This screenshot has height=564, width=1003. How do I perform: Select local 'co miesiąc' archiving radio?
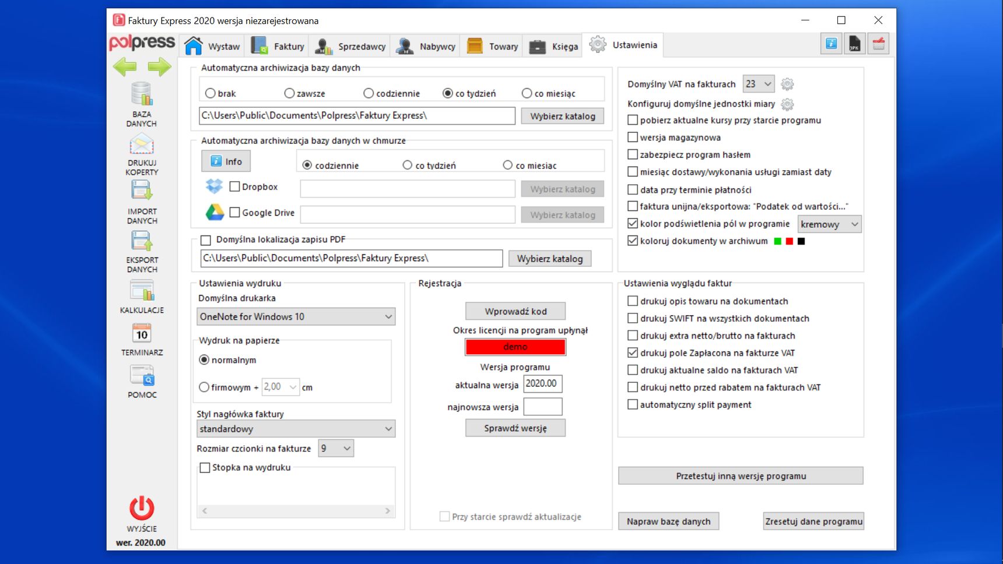527,93
